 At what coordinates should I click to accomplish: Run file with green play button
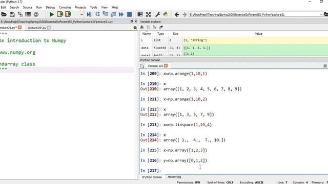pos(52,14)
